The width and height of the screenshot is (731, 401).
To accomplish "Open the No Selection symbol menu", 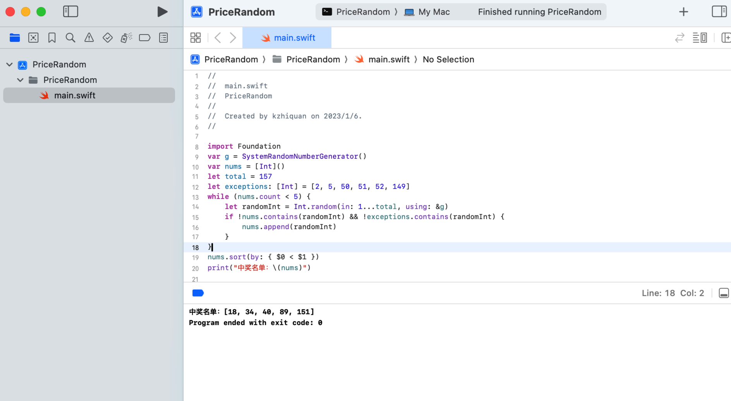I will coord(448,59).
